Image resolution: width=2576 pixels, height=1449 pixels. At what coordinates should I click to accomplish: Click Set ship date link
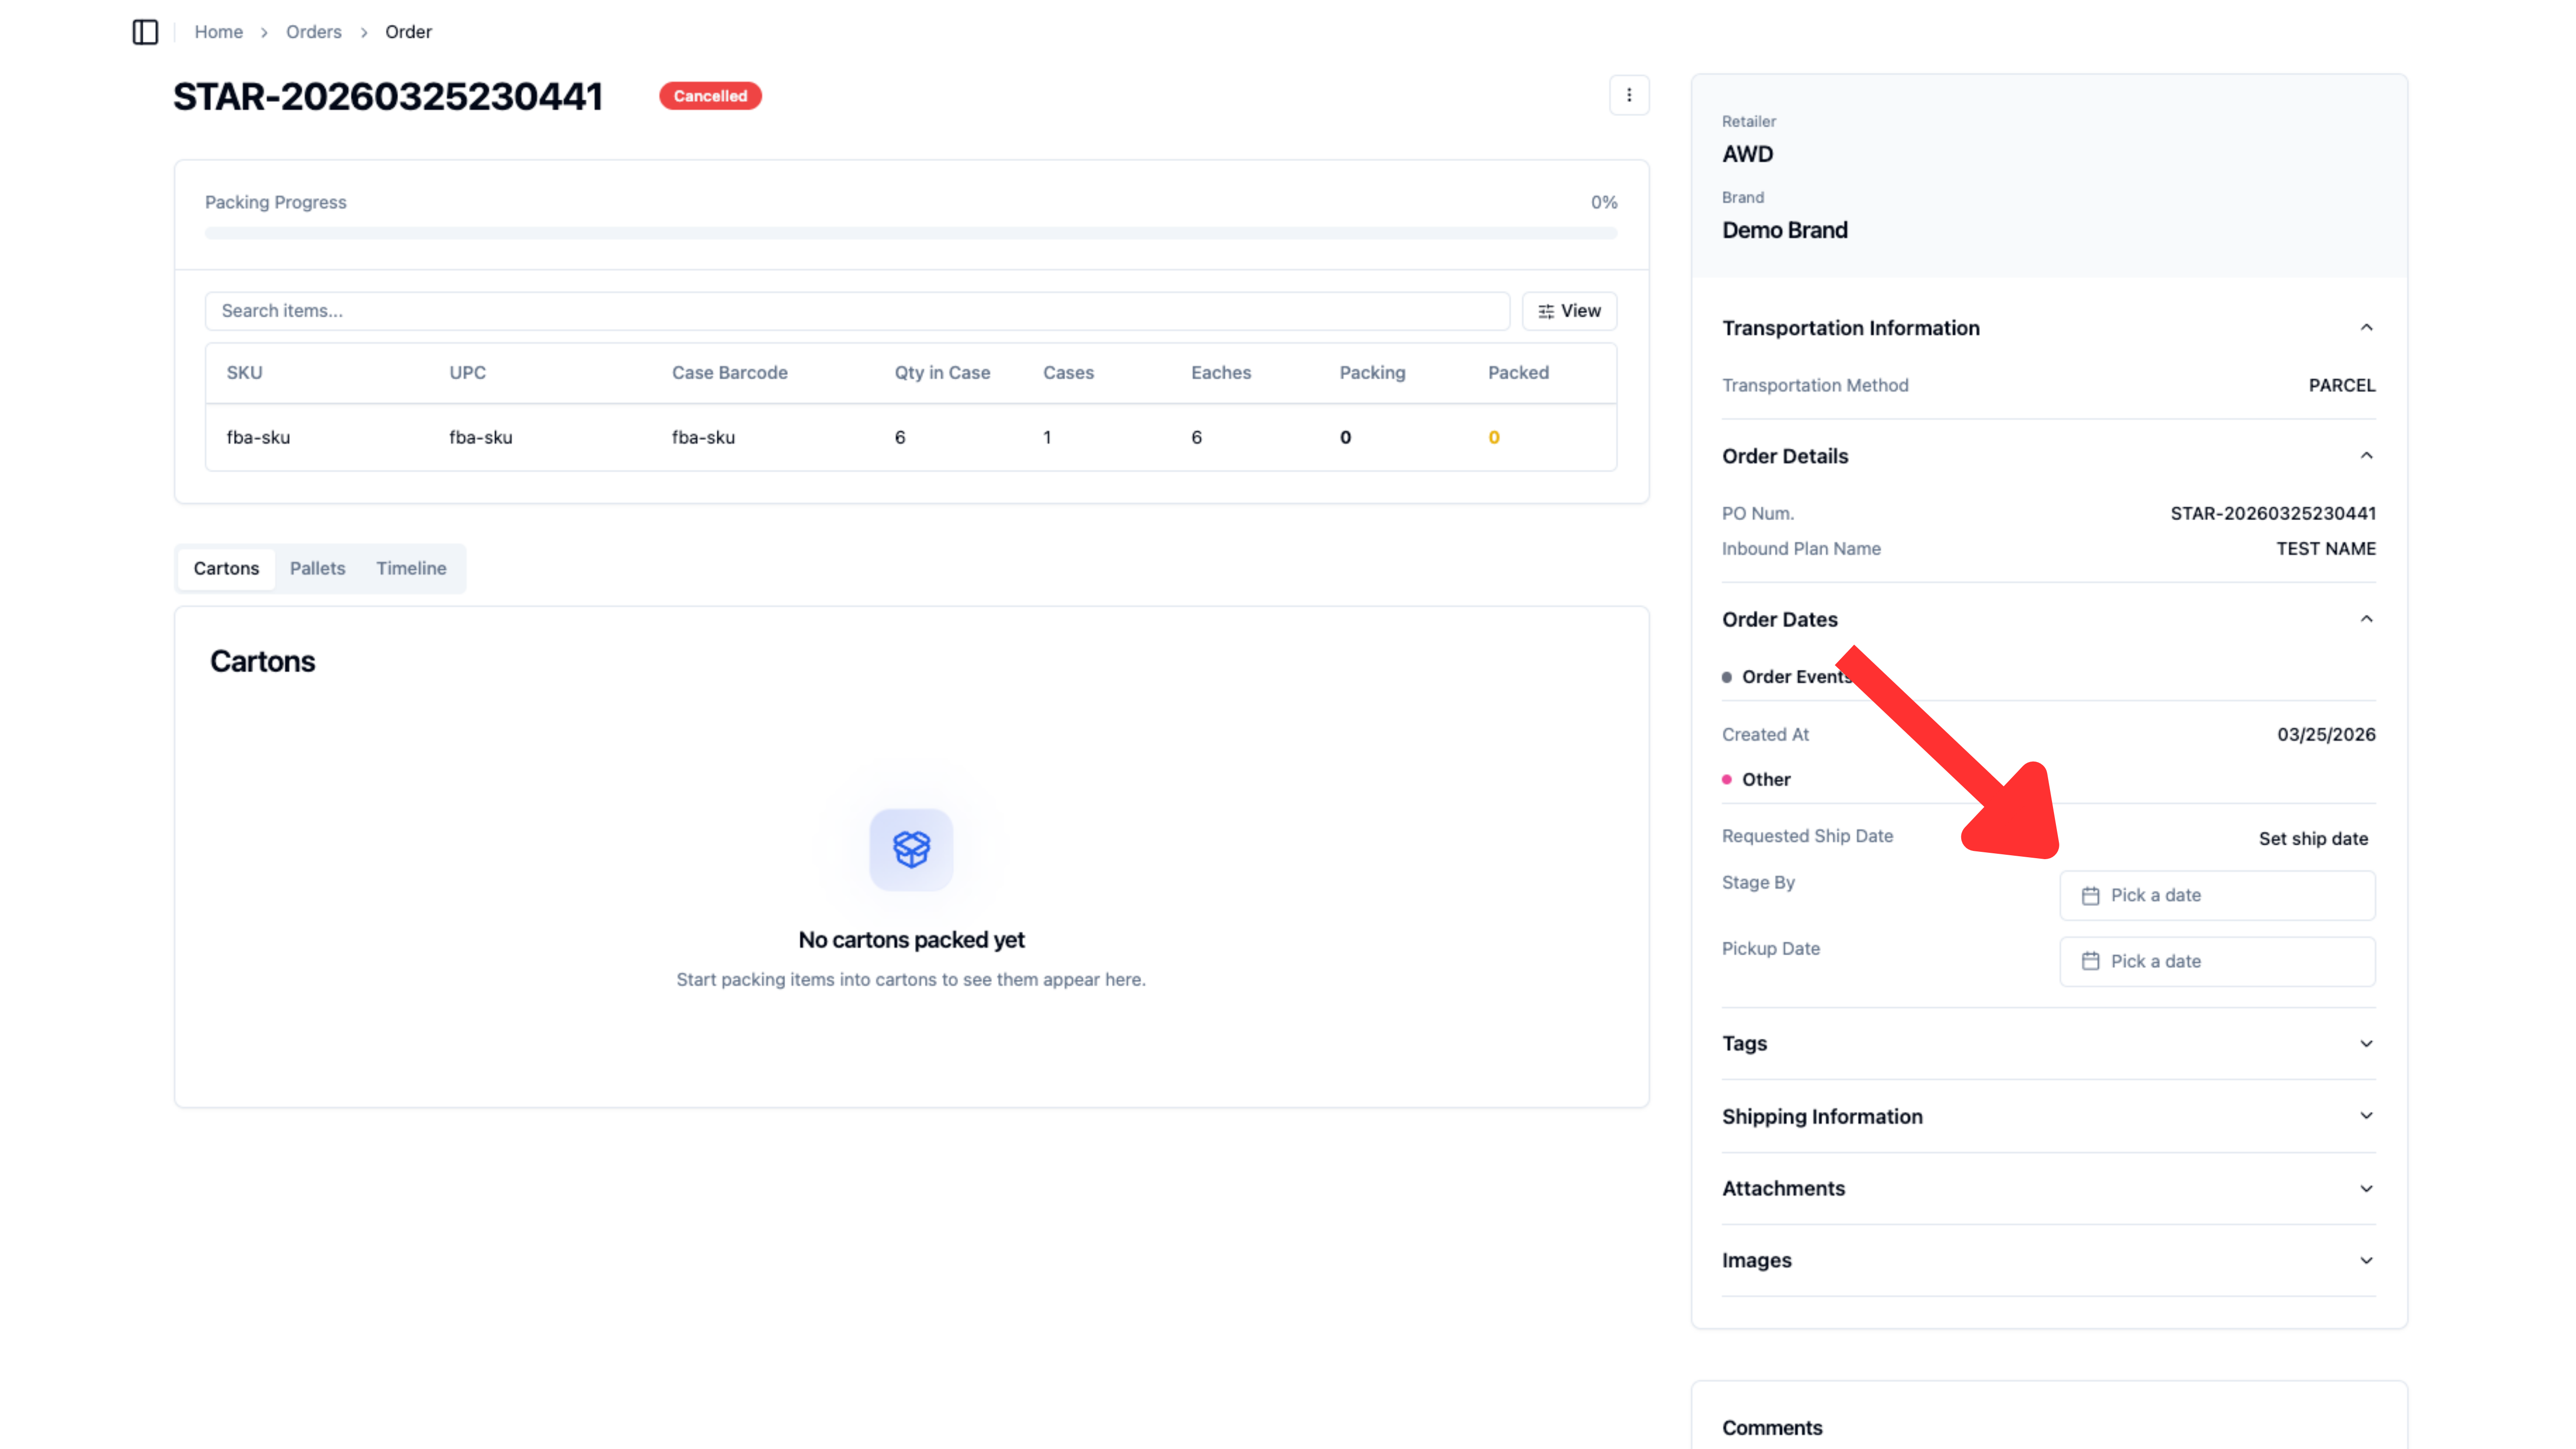point(2313,839)
